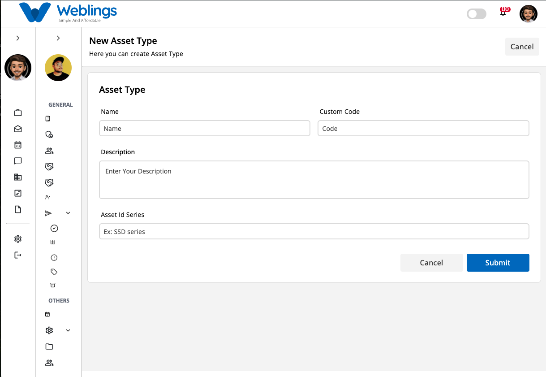Collapse the paper plane menu chevron
This screenshot has height=377, width=546.
point(68,213)
